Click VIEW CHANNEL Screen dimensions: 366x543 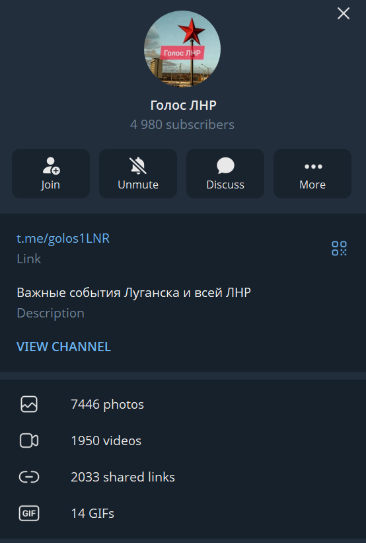point(63,347)
